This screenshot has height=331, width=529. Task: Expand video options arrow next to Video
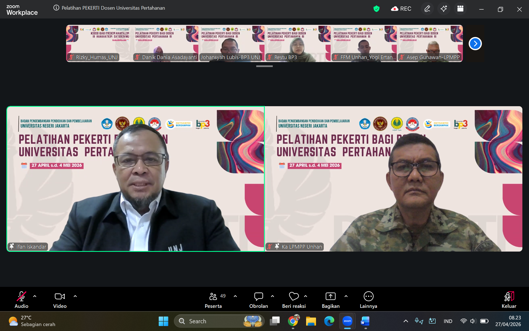pyautogui.click(x=75, y=296)
